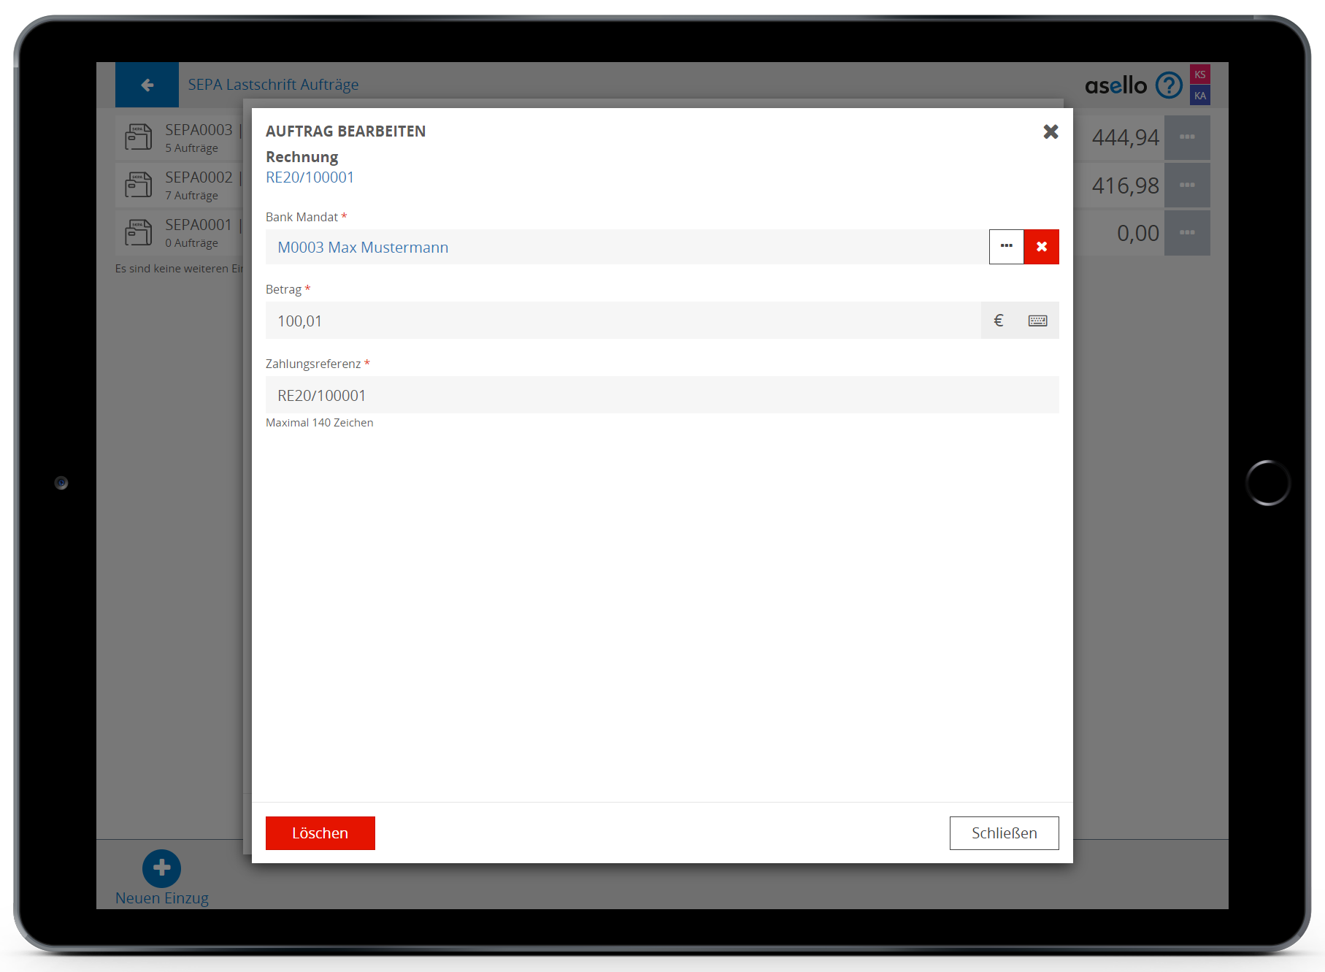This screenshot has height=972, width=1325.
Task: Open the help question mark icon
Action: (1168, 85)
